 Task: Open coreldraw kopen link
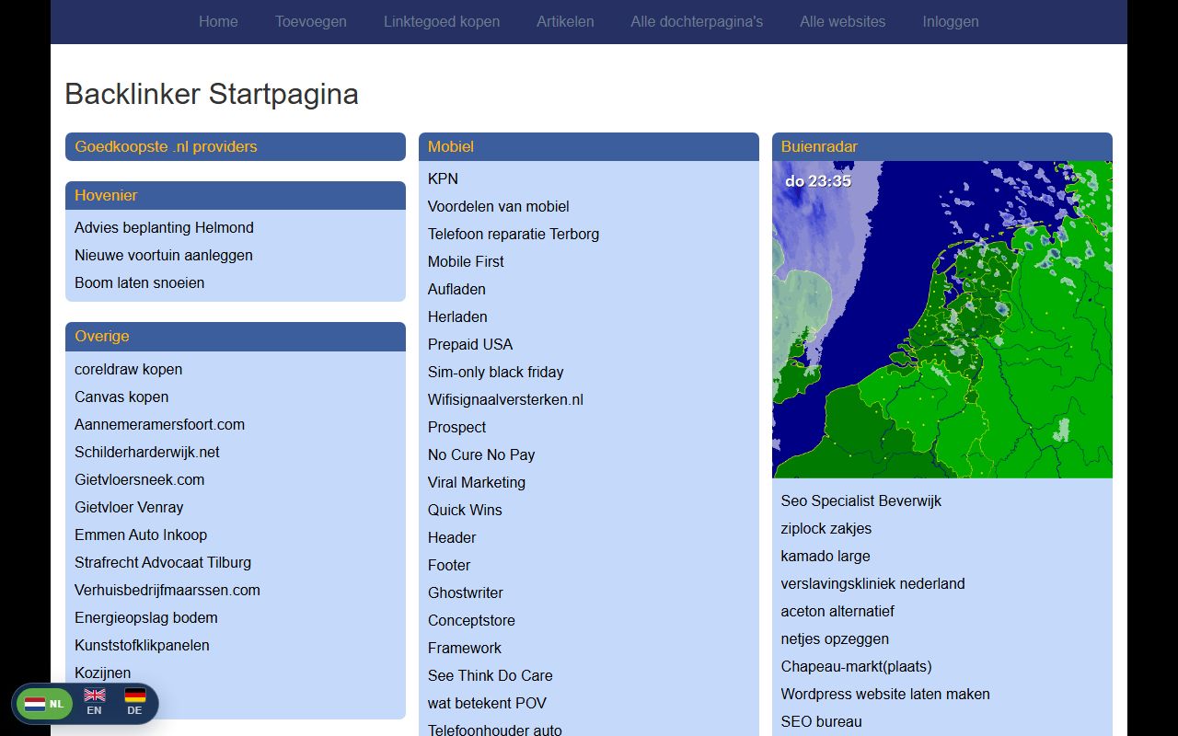[x=129, y=369]
